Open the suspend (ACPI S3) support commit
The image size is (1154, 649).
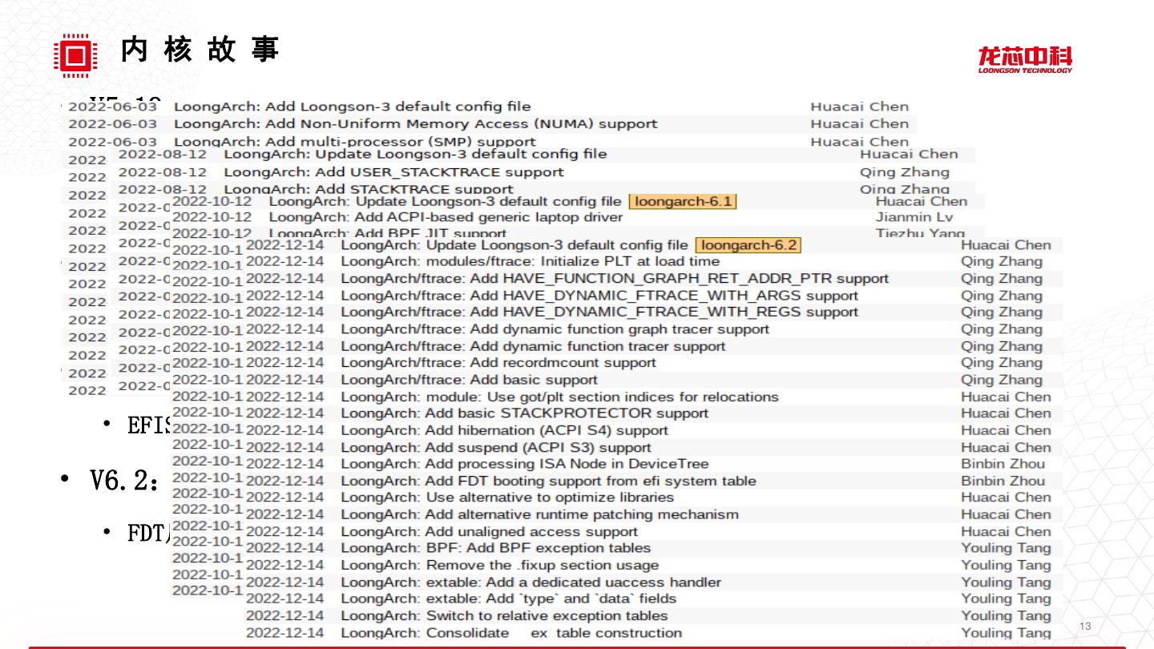click(495, 447)
